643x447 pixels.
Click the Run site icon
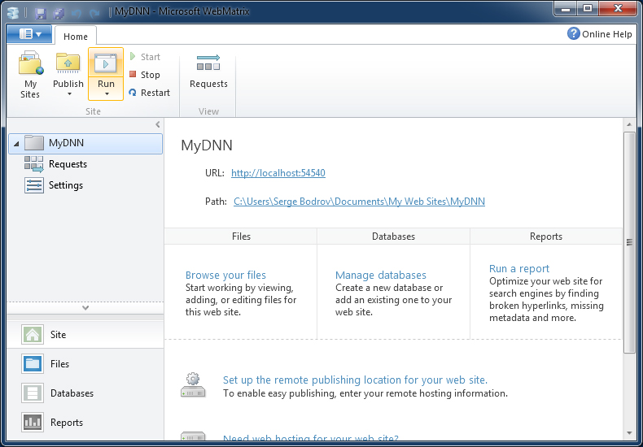tap(105, 63)
